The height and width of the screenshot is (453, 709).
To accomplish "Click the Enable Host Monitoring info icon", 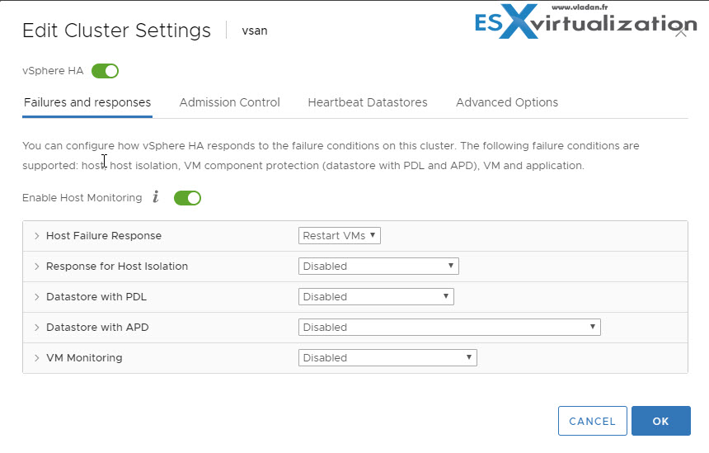I will click(x=156, y=197).
